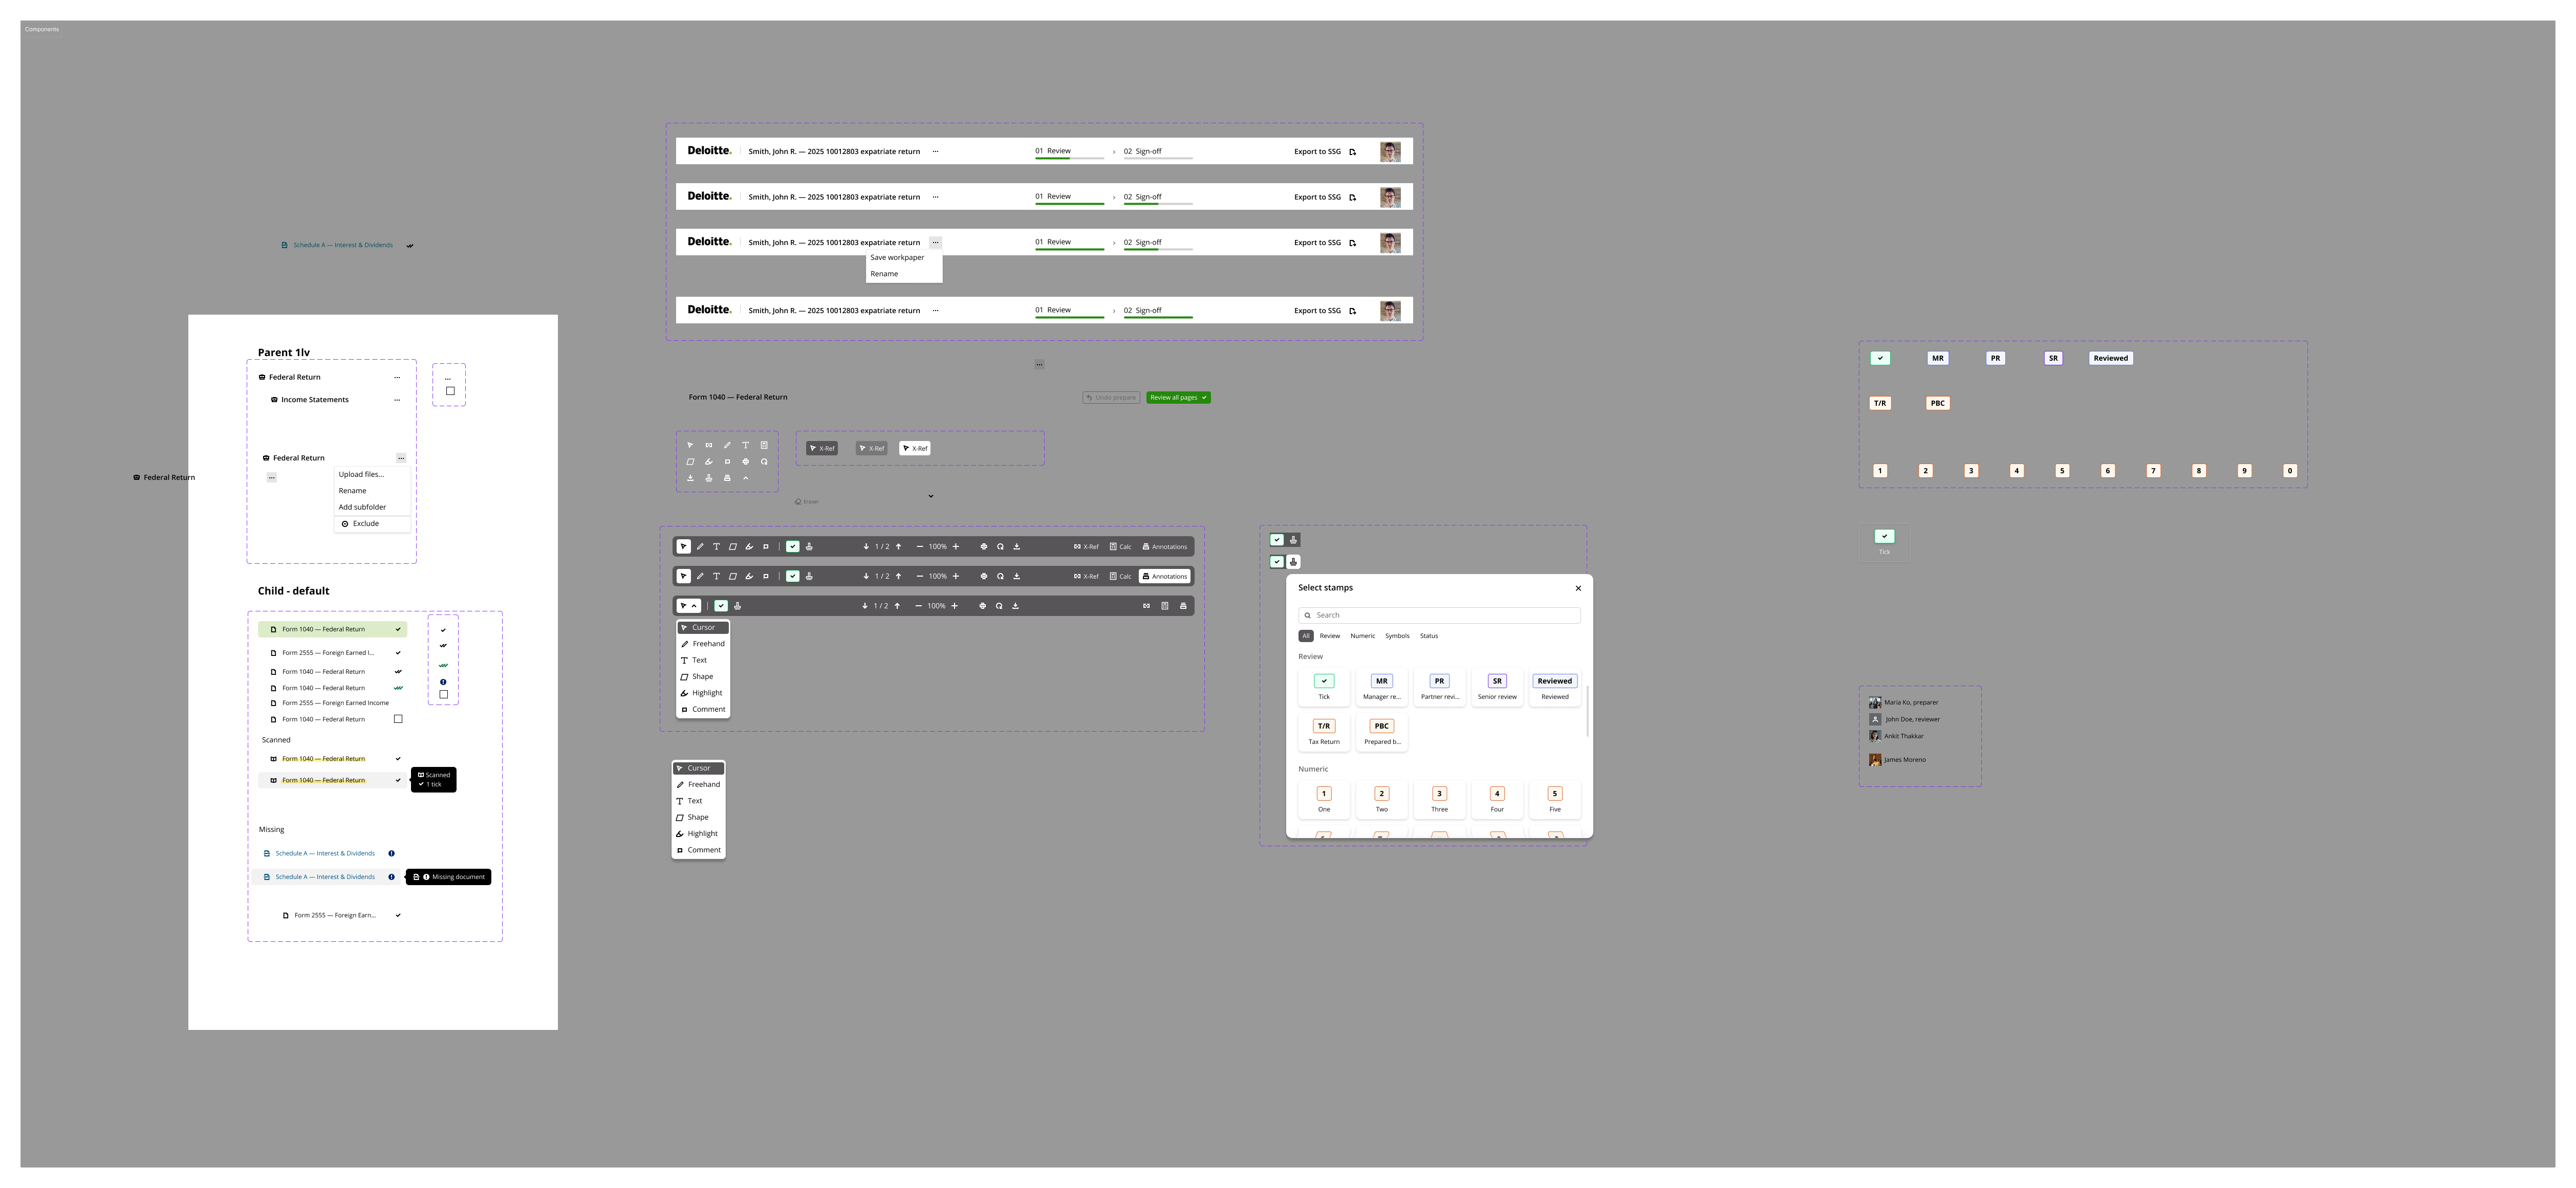
Task: Open the ellipsis menu on the Income Statements row
Action: coord(397,400)
